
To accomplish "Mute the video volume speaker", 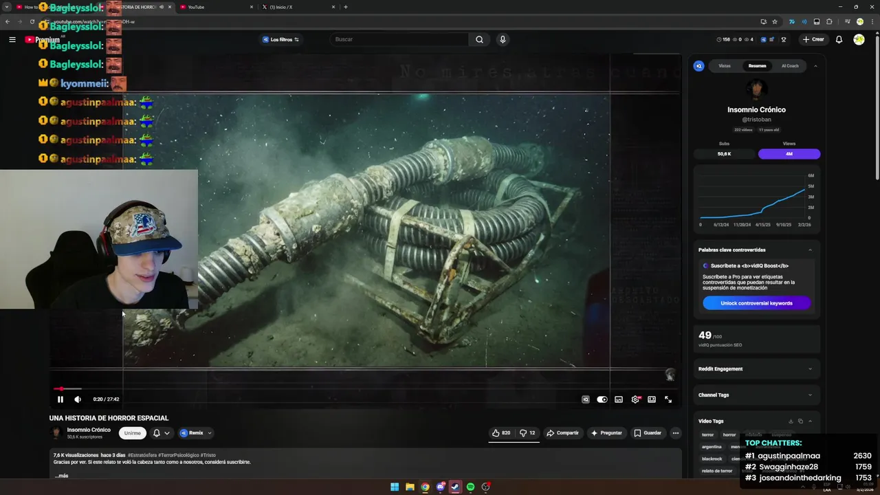I will point(78,399).
